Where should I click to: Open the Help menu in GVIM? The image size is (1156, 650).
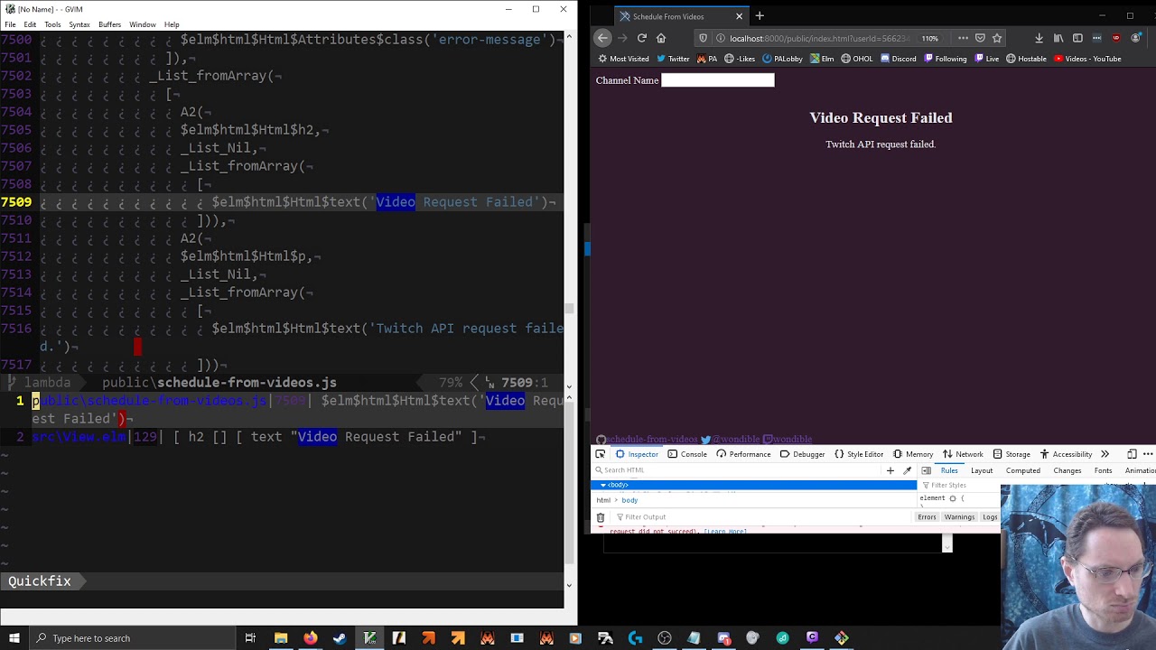point(172,24)
